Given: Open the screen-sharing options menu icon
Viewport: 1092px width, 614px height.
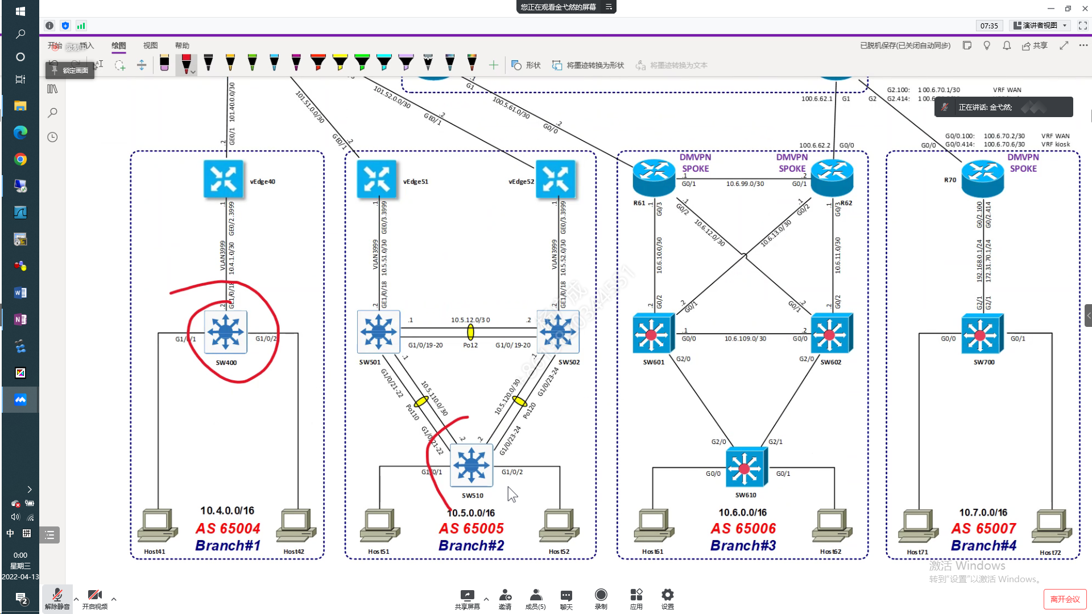Looking at the screenshot, I should (x=609, y=7).
